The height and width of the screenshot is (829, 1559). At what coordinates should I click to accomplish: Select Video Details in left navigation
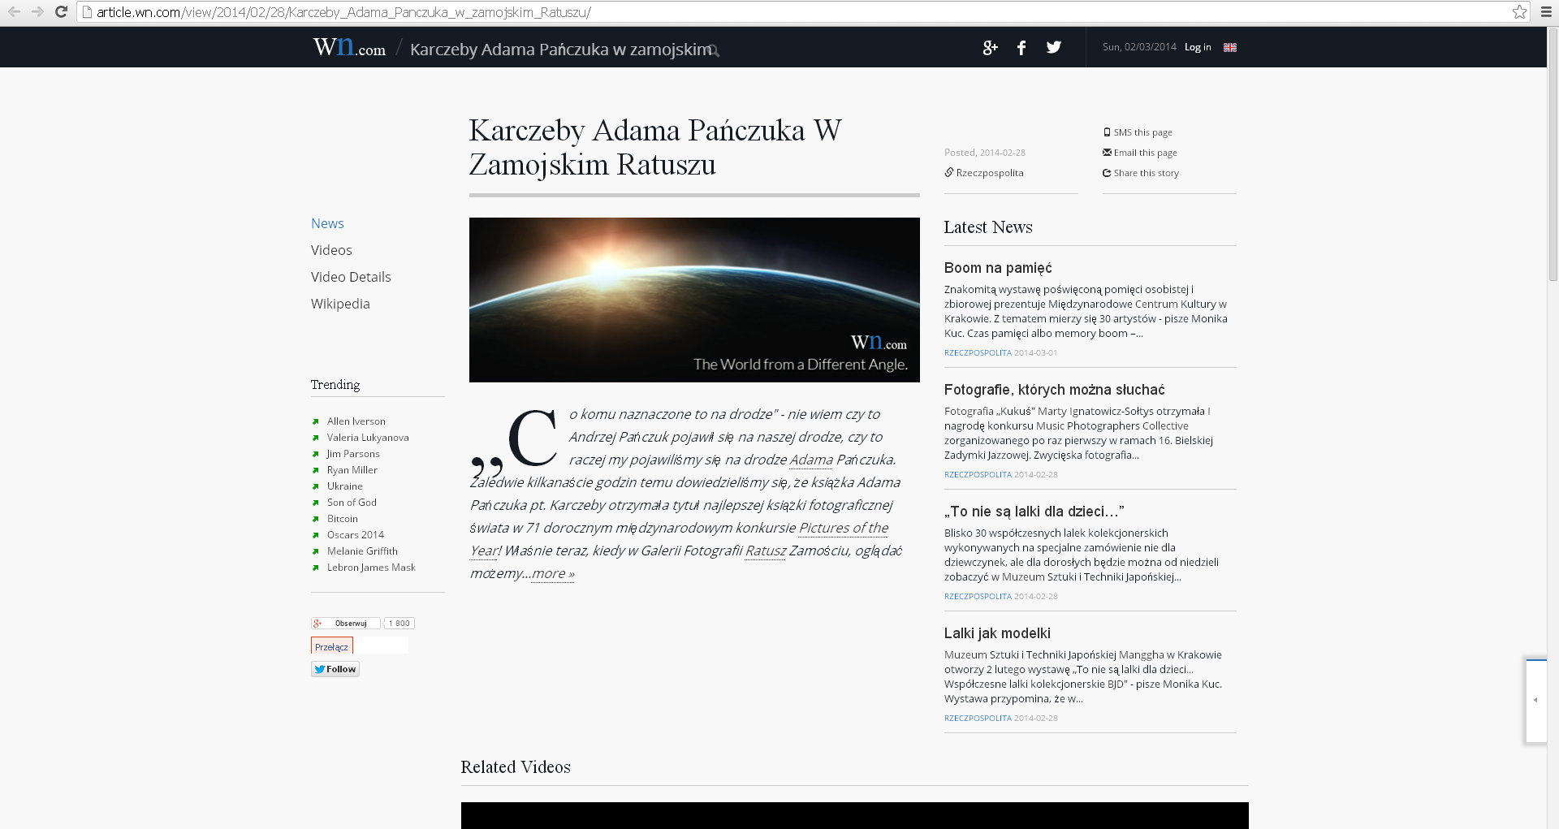[351, 277]
